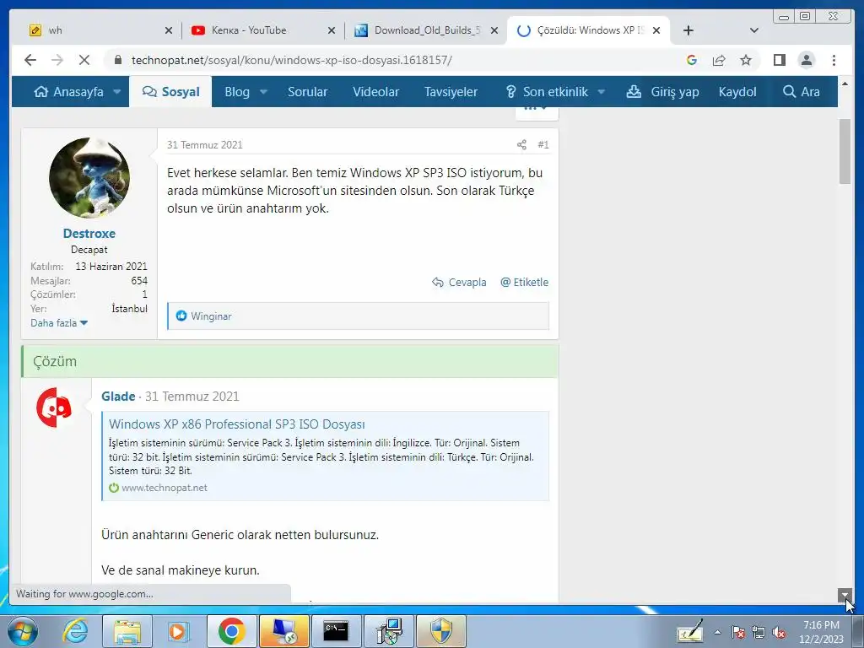The width and height of the screenshot is (864, 648).
Task: Open the tablet input panel pen icon
Action: click(690, 631)
